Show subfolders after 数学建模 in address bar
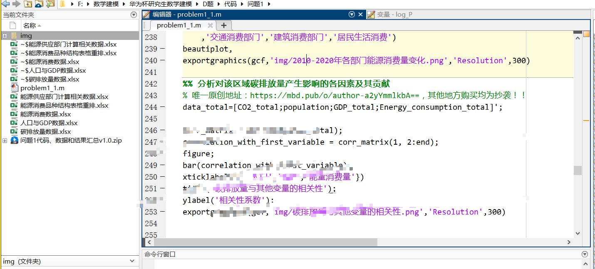 point(124,4)
